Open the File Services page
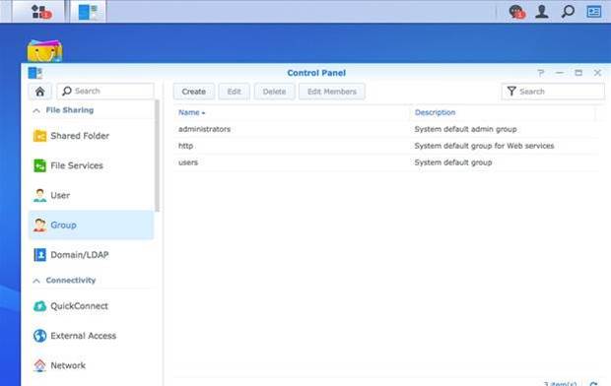Viewport: 611px width, 386px height. coord(92,165)
